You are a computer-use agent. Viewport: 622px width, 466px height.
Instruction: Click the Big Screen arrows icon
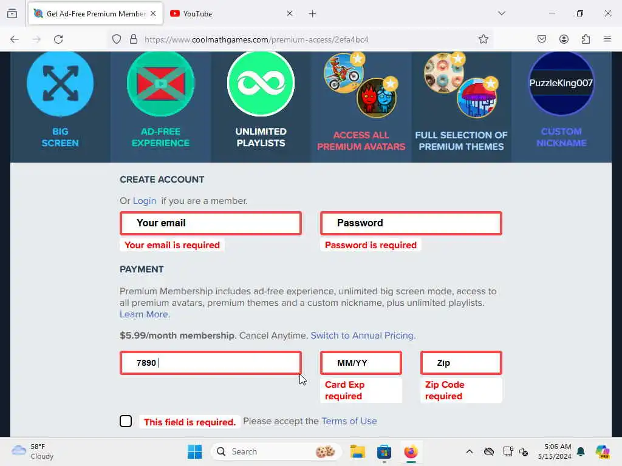pos(60,84)
